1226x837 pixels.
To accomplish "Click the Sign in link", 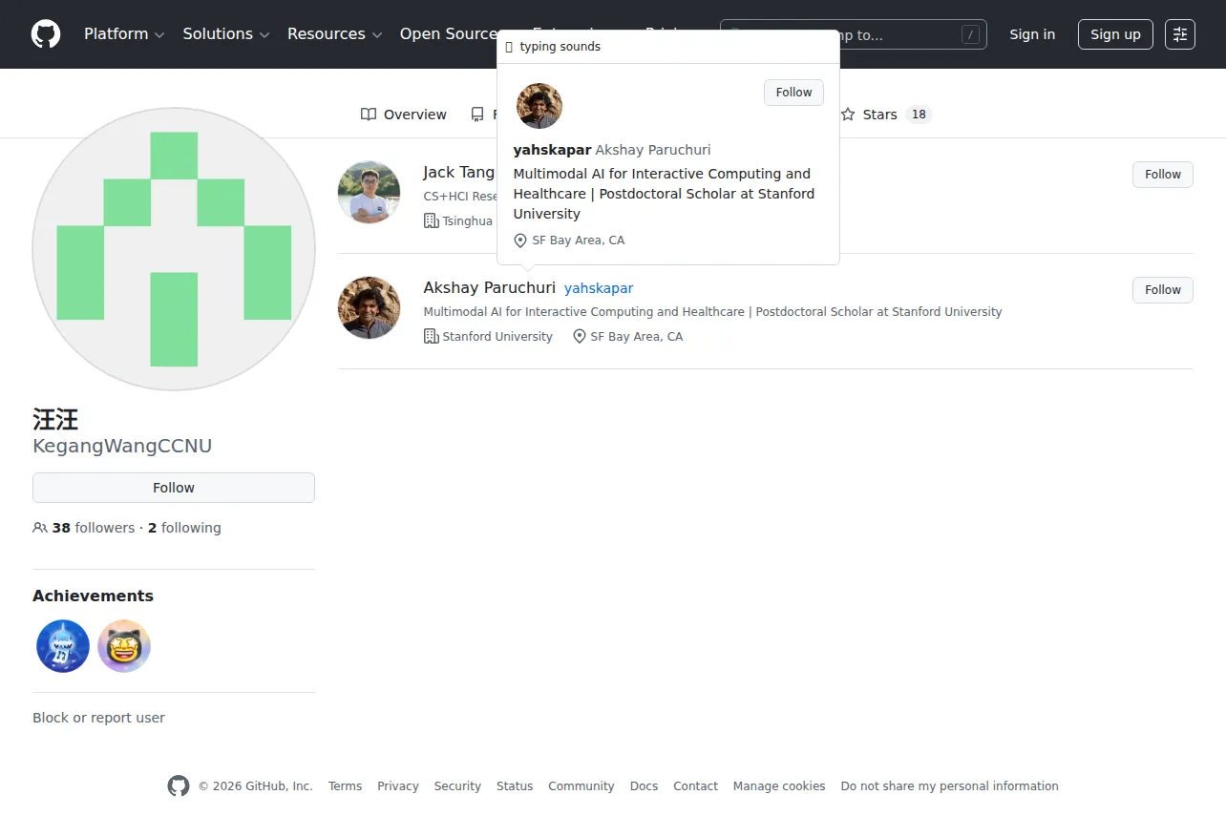I will [x=1032, y=34].
